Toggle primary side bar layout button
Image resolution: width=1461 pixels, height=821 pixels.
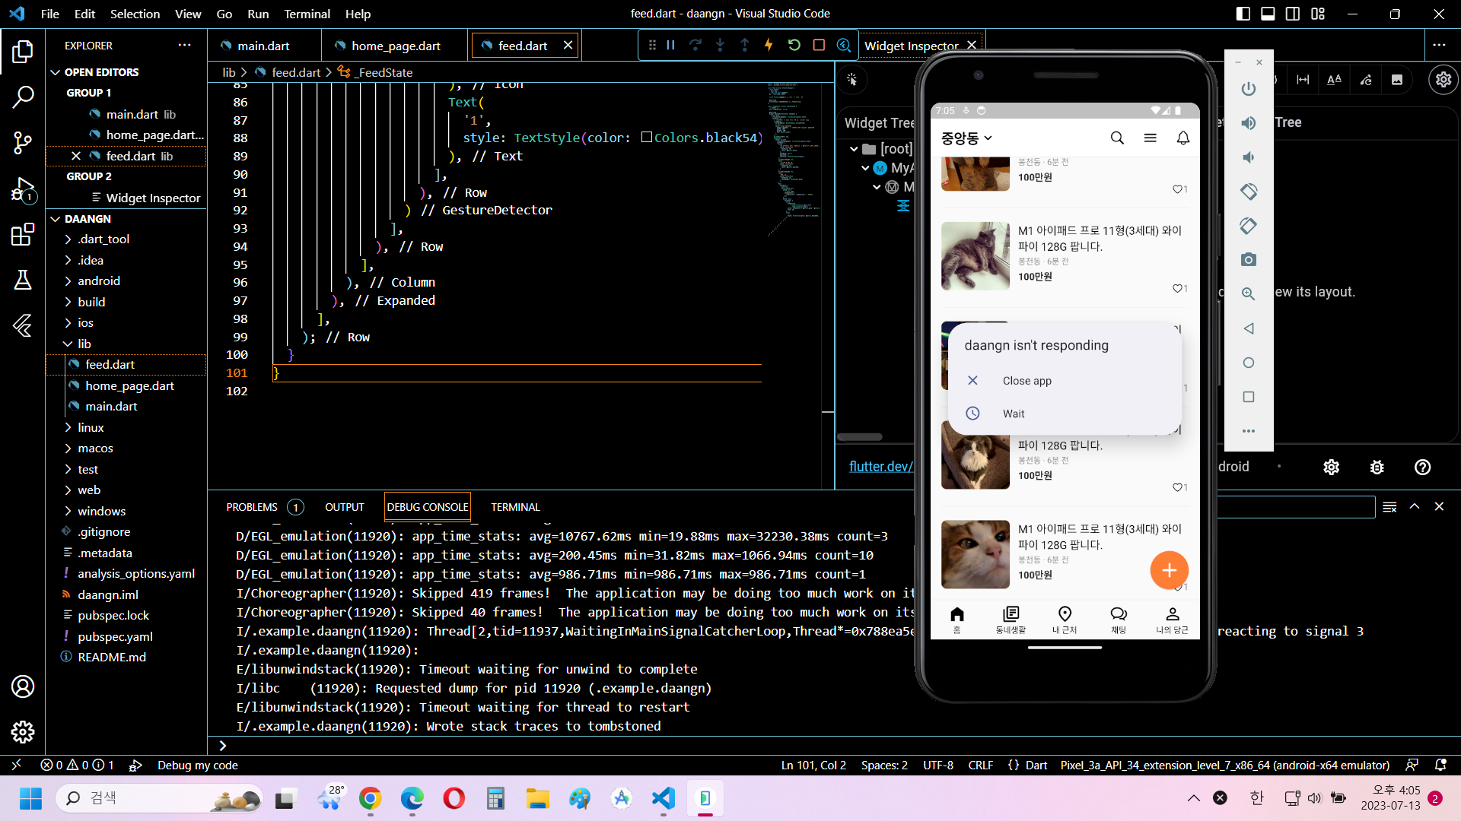1243,14
